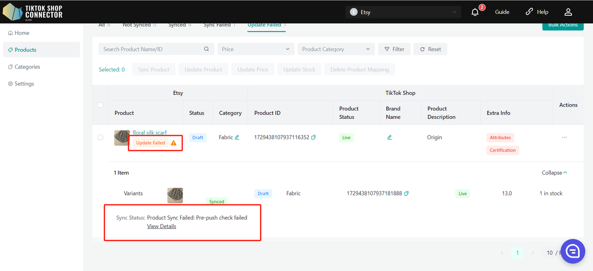The width and height of the screenshot is (593, 271).
Task: Open the live chat support bubble
Action: tap(573, 251)
